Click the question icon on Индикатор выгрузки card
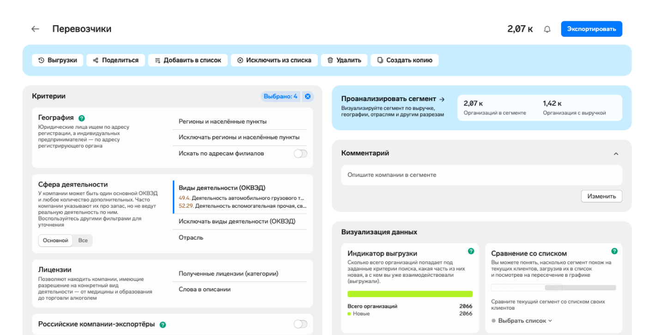Viewport: 655px width, 335px height. click(471, 251)
